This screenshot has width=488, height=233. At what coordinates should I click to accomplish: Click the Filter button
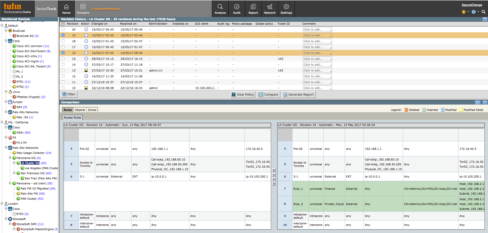click(x=69, y=94)
